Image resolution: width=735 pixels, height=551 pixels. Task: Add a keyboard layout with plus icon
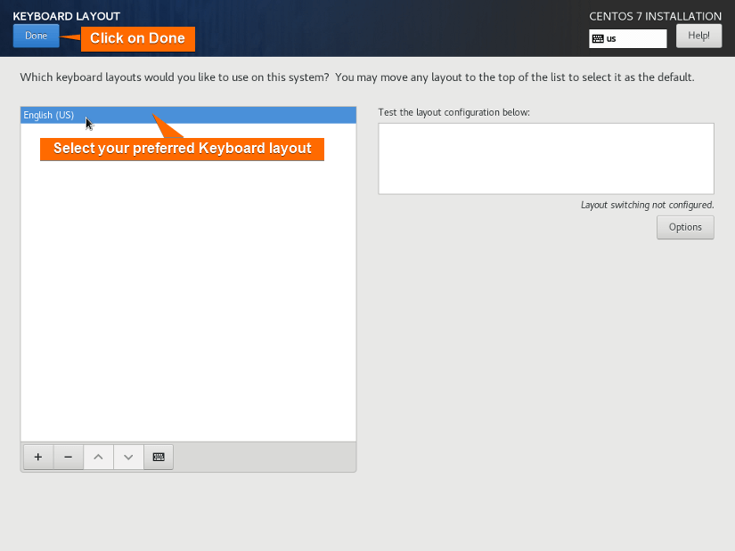(38, 457)
